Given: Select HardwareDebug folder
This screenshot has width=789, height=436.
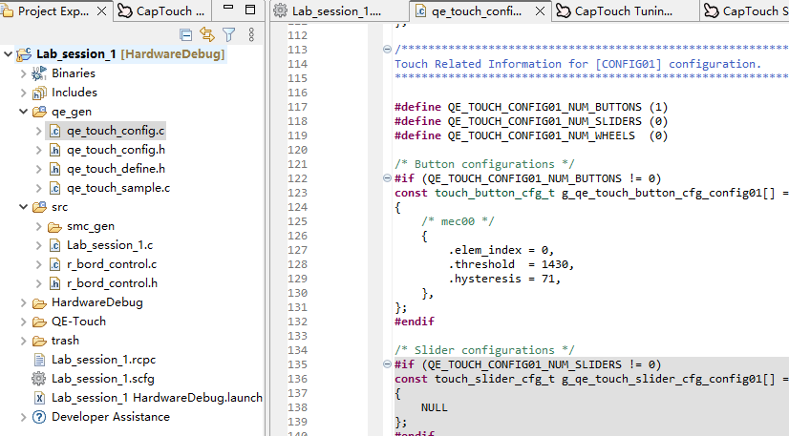Looking at the screenshot, I should 97,302.
